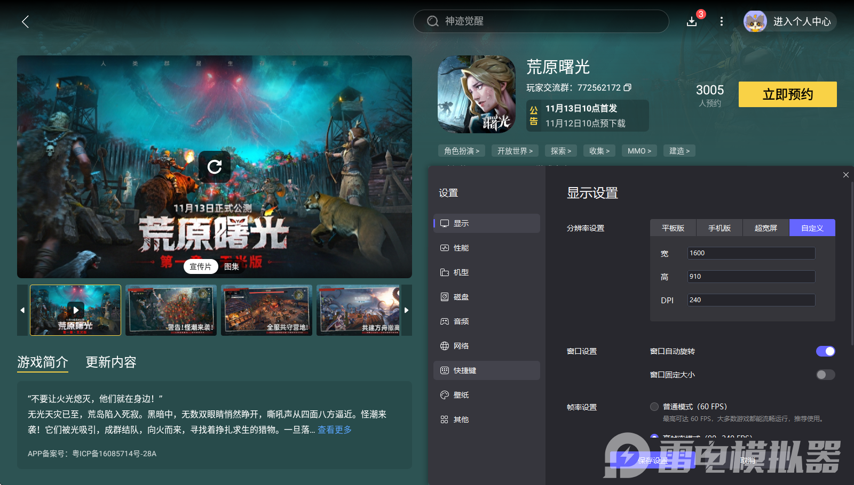Select the 荒原曙光 trailer video thumbnail
854x485 pixels.
point(75,310)
